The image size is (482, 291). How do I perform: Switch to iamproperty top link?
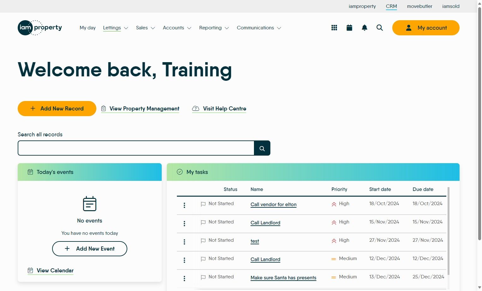(x=362, y=6)
